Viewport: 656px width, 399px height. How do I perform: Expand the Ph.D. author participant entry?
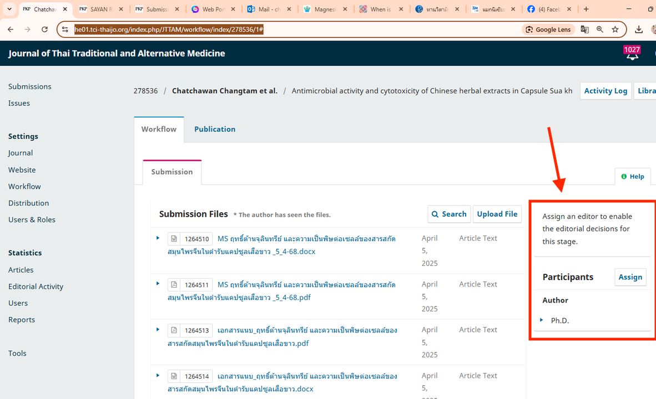pyautogui.click(x=542, y=320)
